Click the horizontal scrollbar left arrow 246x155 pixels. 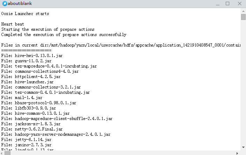coord(1,153)
